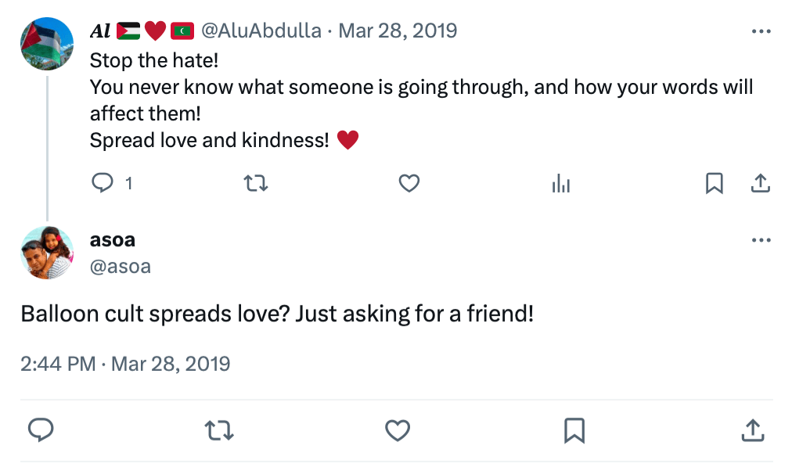Open the asoa display name
The image size is (792, 471).
[113, 240]
